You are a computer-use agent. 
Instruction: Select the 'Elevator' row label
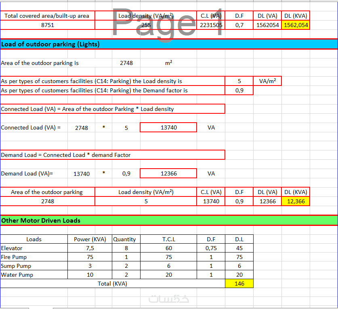click(x=34, y=248)
